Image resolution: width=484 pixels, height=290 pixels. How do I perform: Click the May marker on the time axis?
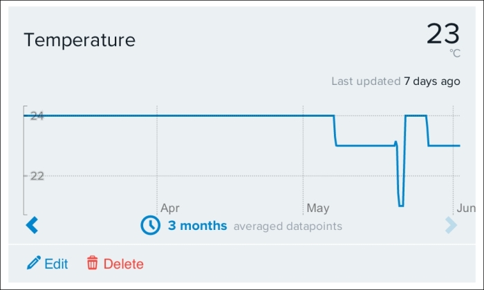318,209
